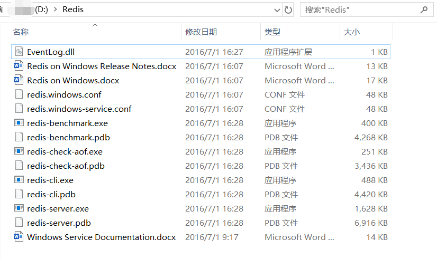Select Redis on Windows Release Notes.docx file name
This screenshot has width=437, height=259.
(x=102, y=66)
